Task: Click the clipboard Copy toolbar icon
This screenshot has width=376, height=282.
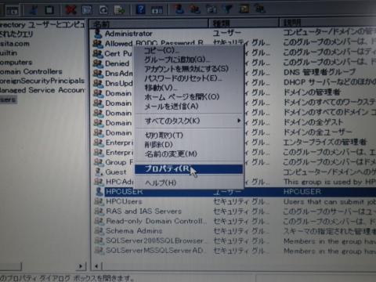Action: point(49,10)
